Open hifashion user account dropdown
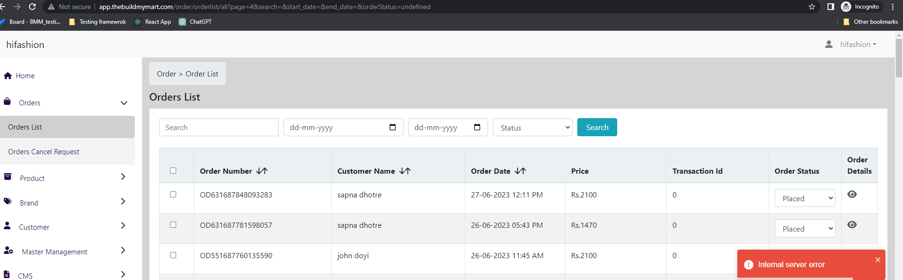 (858, 44)
